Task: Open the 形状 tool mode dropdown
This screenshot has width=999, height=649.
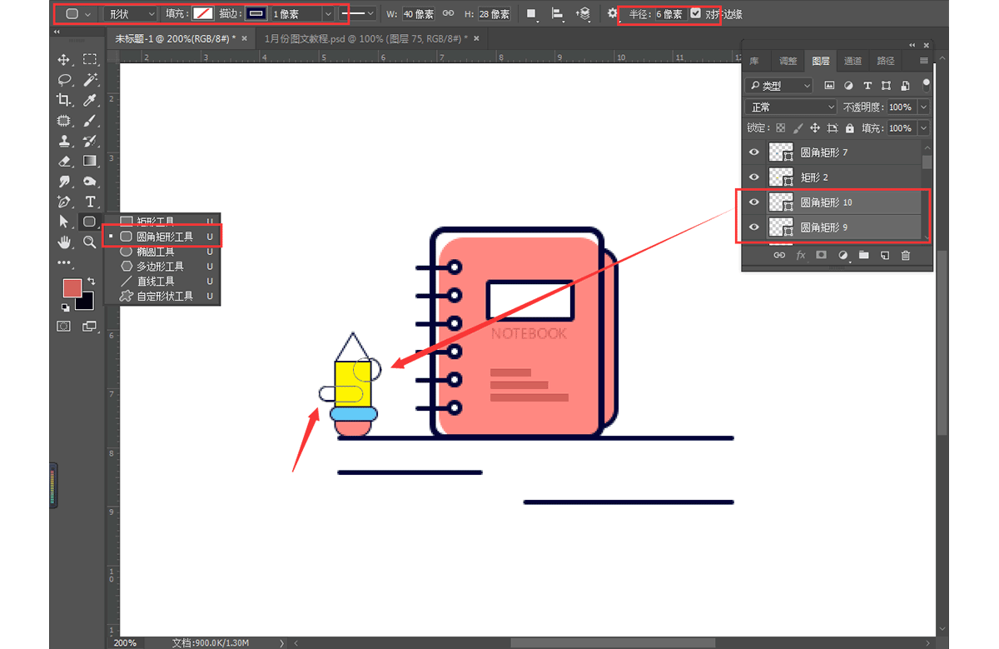Action: click(x=132, y=14)
